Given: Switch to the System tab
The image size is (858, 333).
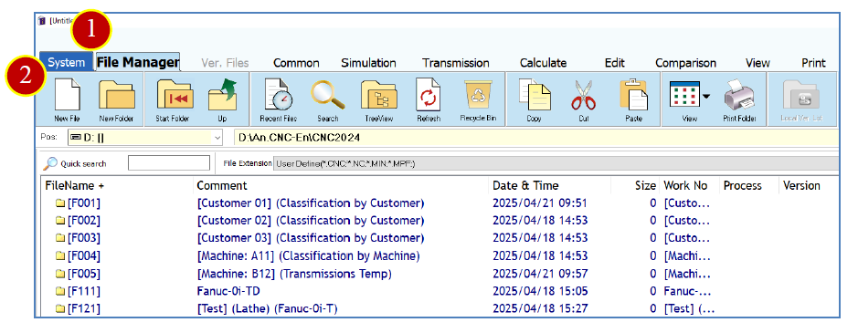Looking at the screenshot, I should [x=66, y=62].
